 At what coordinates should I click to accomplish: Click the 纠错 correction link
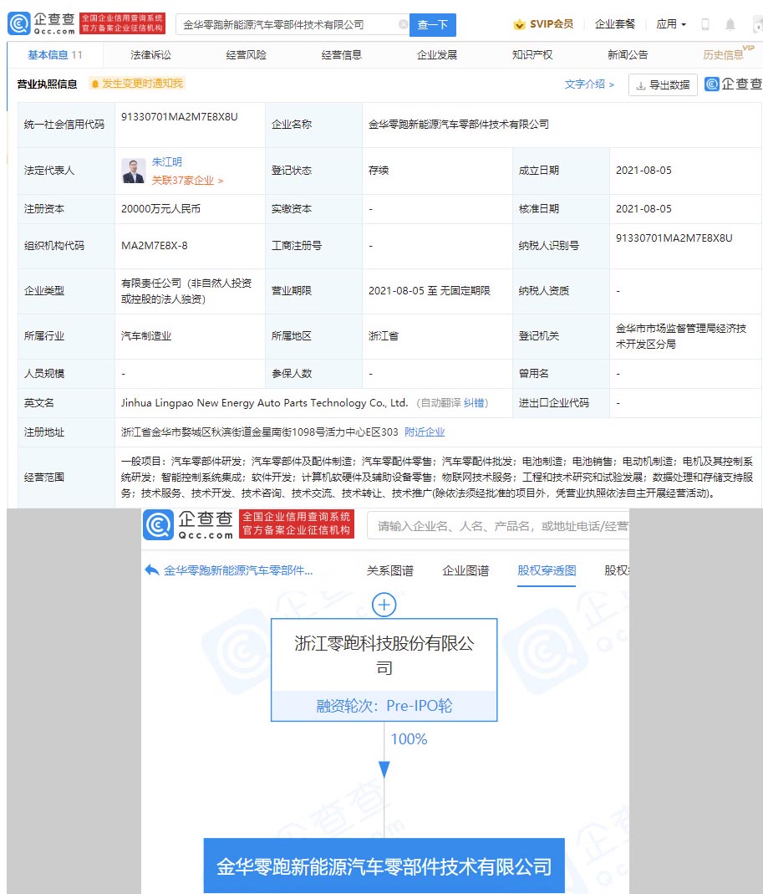pyautogui.click(x=474, y=403)
